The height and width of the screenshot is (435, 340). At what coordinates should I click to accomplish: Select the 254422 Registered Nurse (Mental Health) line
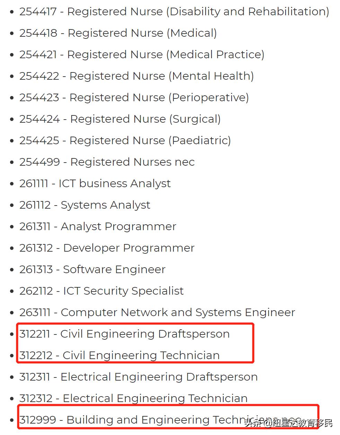(x=136, y=76)
